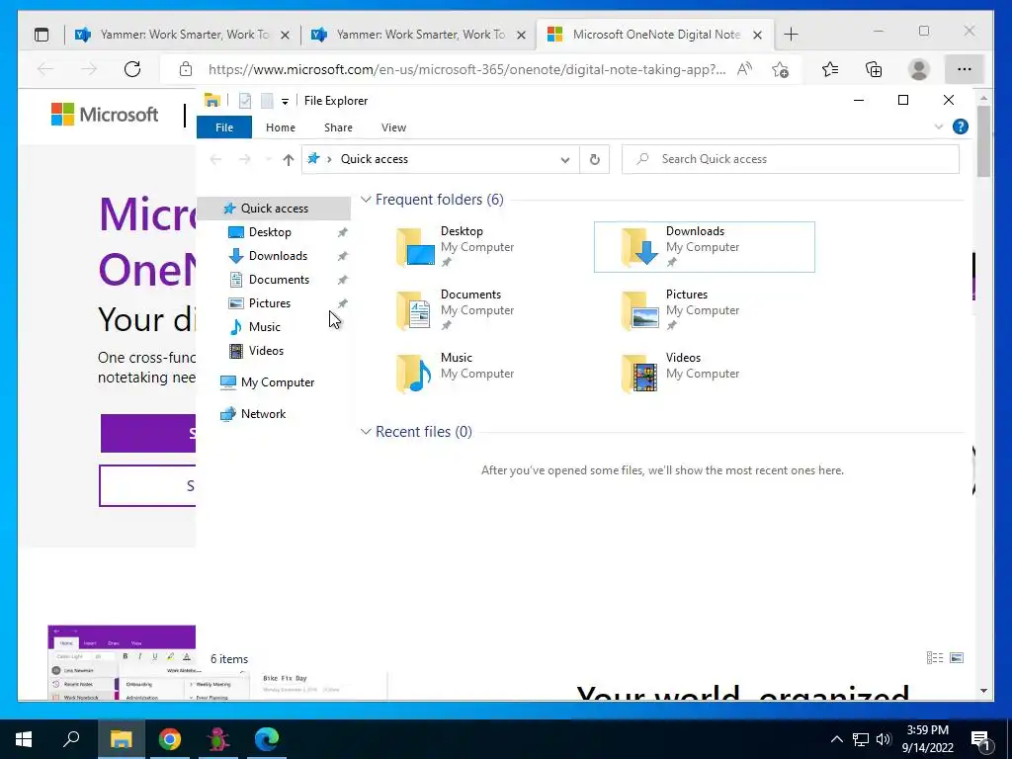Select Quick access in navigation pane

[x=274, y=209]
